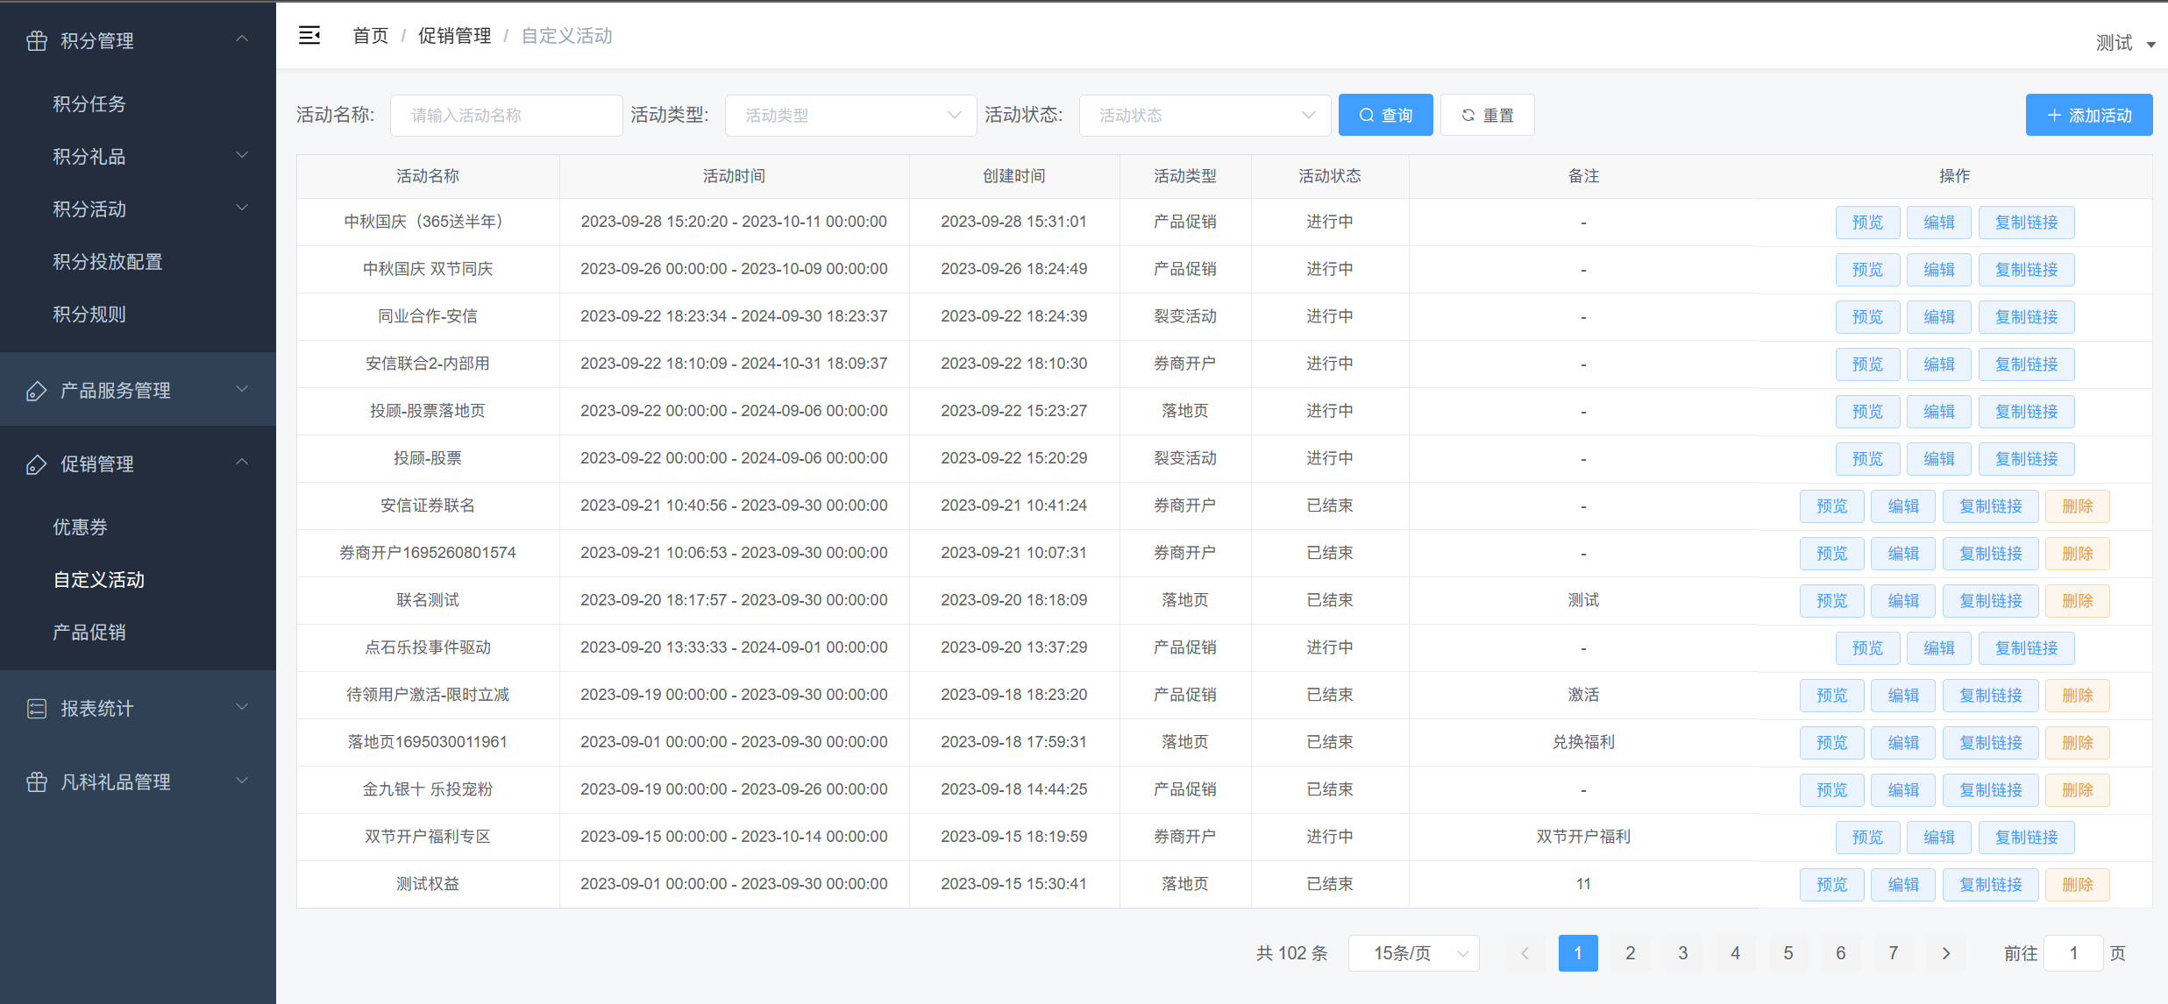Delete the 券商开户1695260801574 activity
This screenshot has width=2168, height=1004.
tap(2077, 554)
